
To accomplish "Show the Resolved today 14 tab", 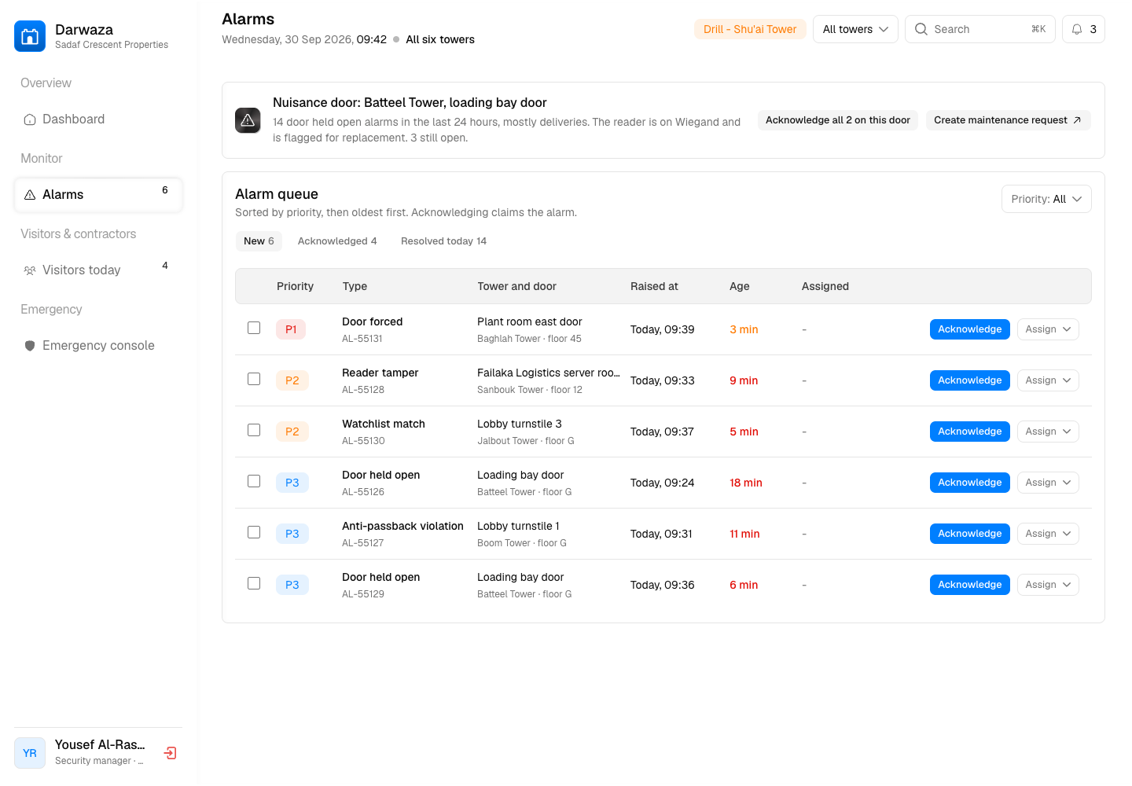I will [x=443, y=241].
